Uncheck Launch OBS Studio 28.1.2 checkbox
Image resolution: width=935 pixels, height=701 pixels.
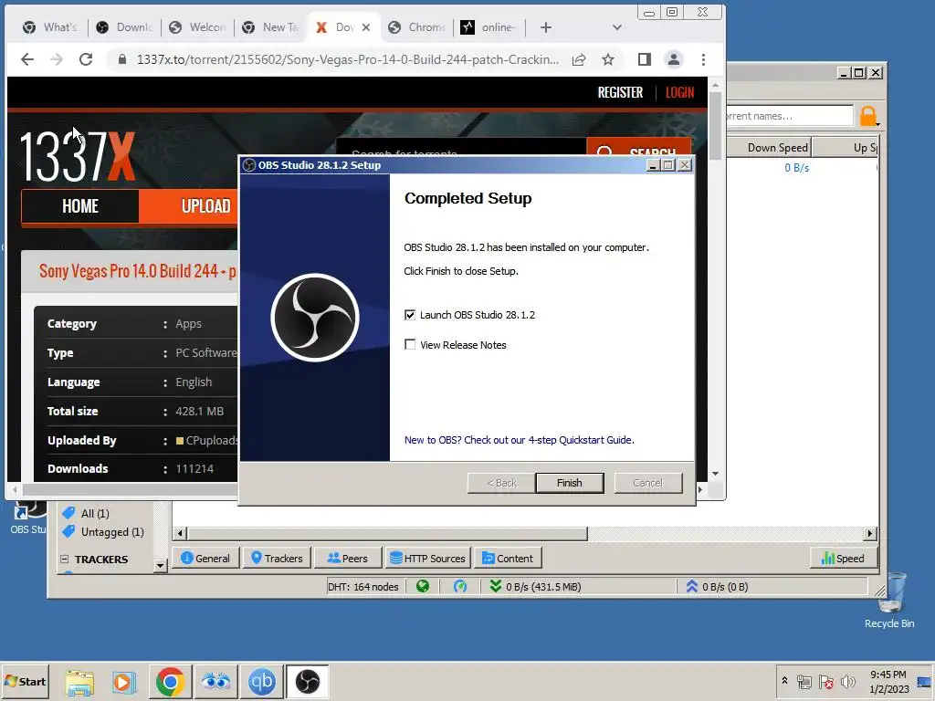410,315
